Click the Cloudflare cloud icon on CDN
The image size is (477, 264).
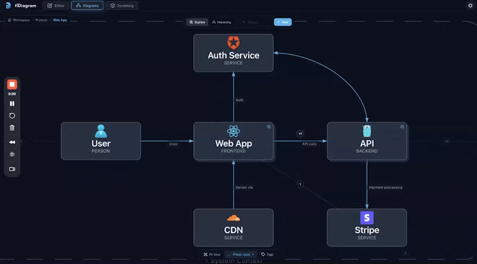[x=233, y=218]
